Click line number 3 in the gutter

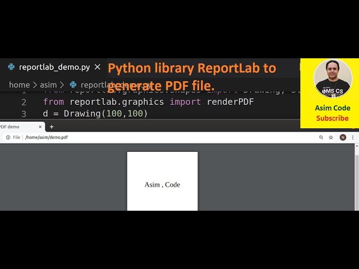click(24, 114)
